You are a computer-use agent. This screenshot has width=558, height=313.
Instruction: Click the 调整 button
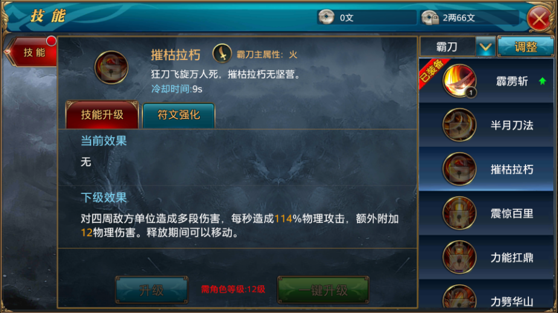(x=525, y=47)
